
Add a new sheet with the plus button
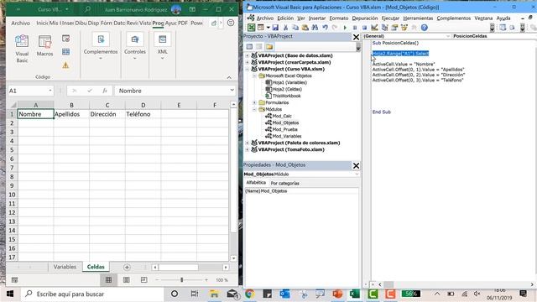point(127,267)
